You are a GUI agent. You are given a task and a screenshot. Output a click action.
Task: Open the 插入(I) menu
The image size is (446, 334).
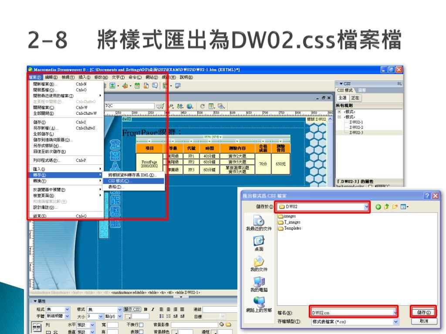[x=84, y=77]
